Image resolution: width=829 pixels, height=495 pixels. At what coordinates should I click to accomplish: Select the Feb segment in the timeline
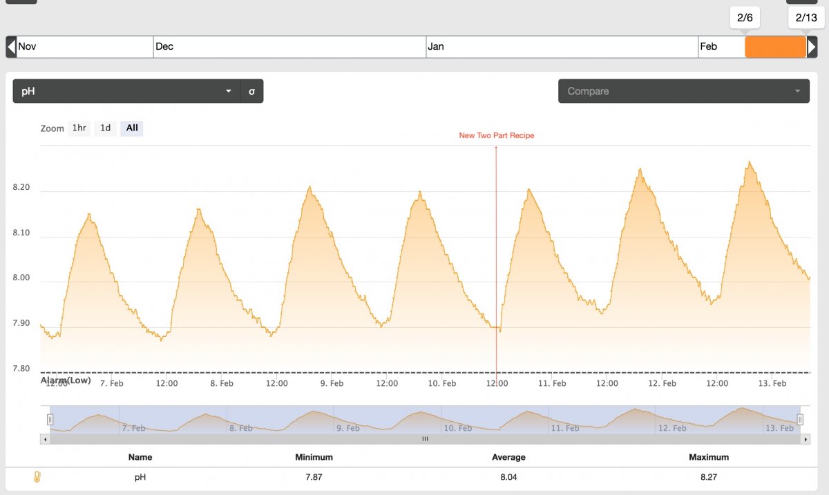click(x=721, y=47)
